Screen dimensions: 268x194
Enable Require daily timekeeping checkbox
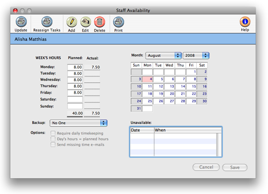click(53, 133)
